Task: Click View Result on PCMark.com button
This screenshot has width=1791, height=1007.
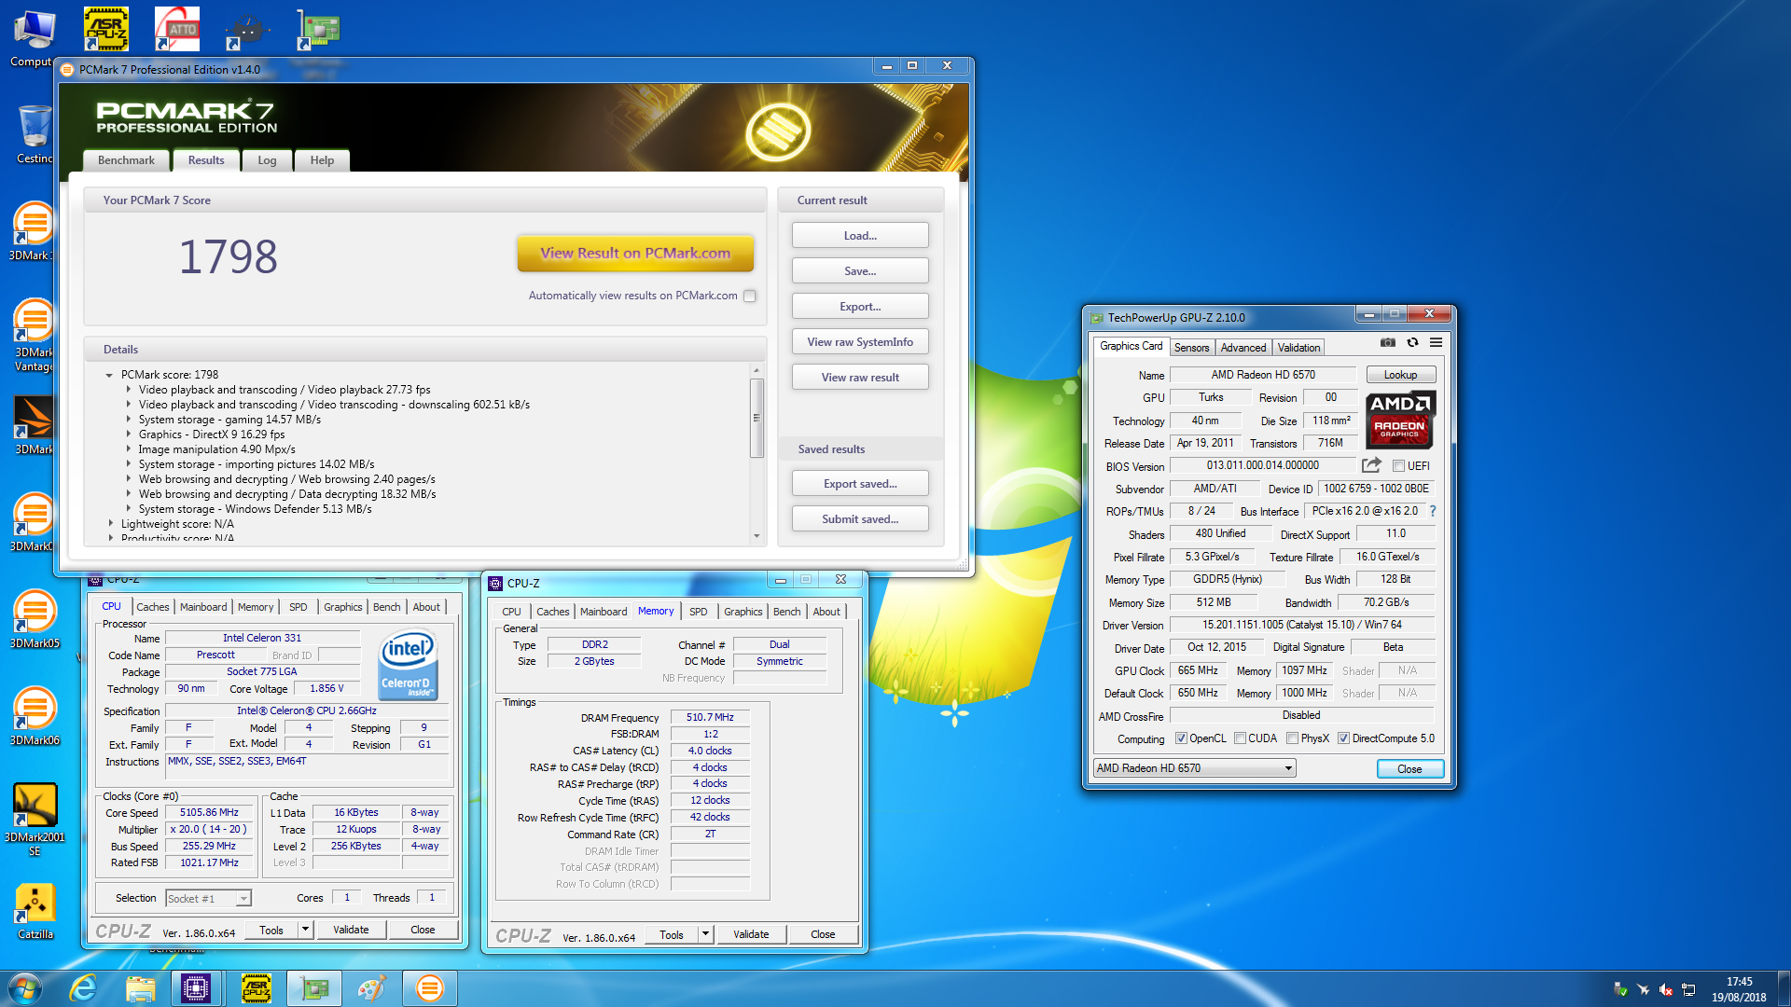Action: tap(635, 254)
